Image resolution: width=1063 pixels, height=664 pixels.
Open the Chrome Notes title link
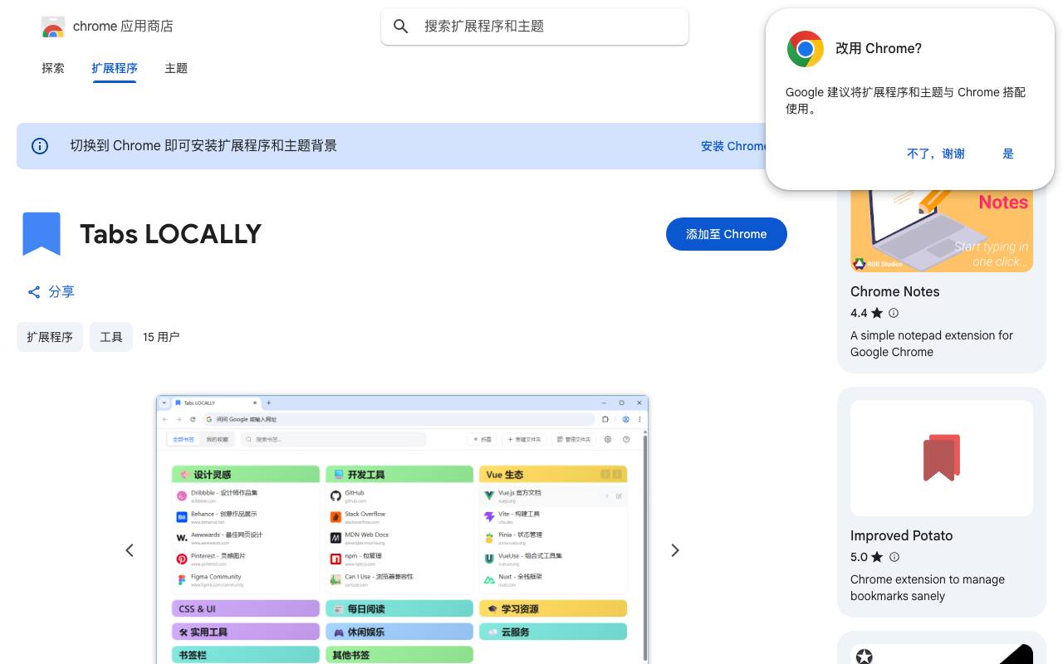coord(895,291)
